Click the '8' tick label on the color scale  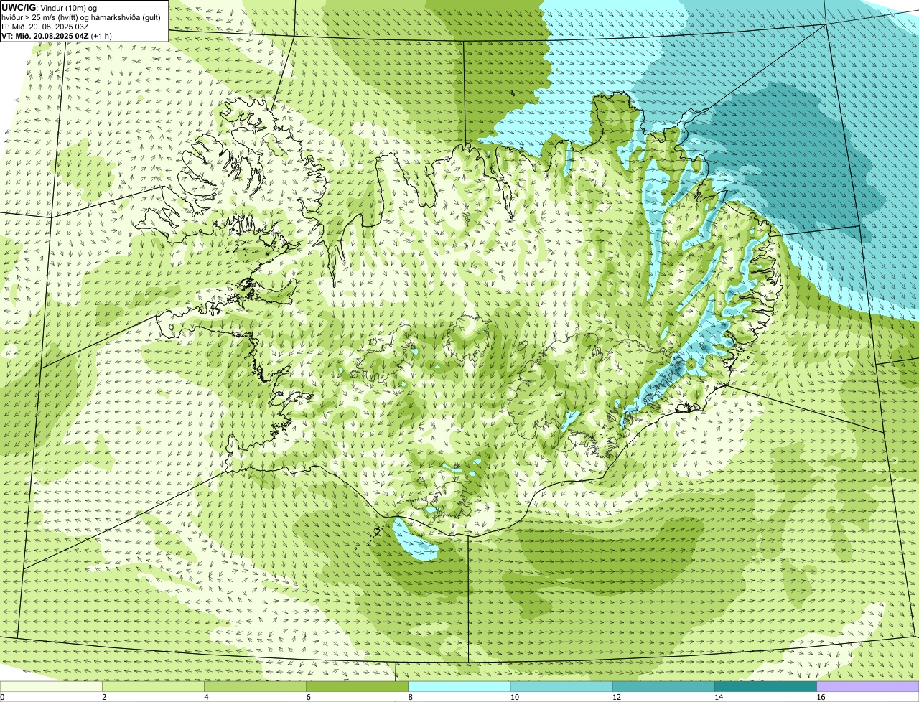click(410, 697)
